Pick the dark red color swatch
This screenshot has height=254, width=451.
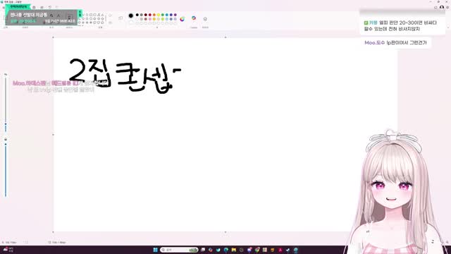[146, 15]
